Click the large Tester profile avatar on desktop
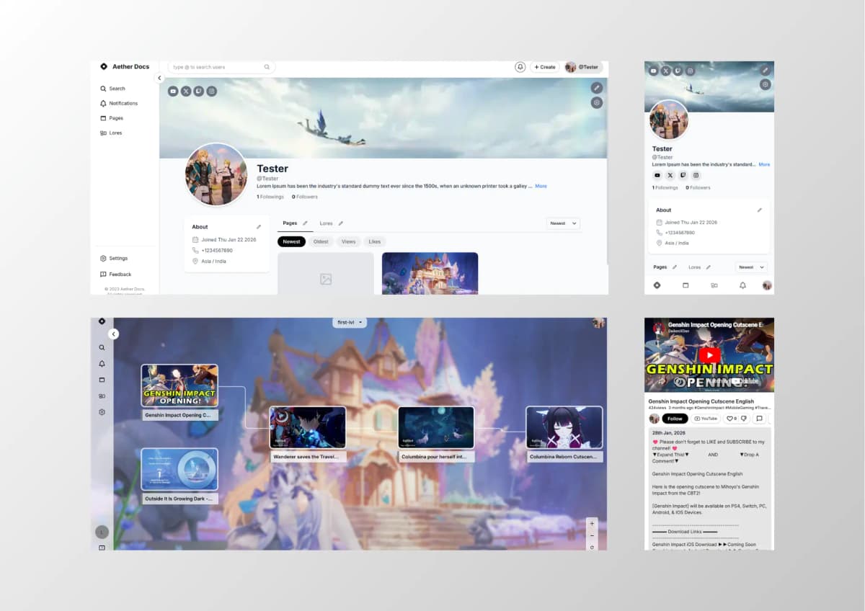865x611 pixels. click(x=216, y=174)
